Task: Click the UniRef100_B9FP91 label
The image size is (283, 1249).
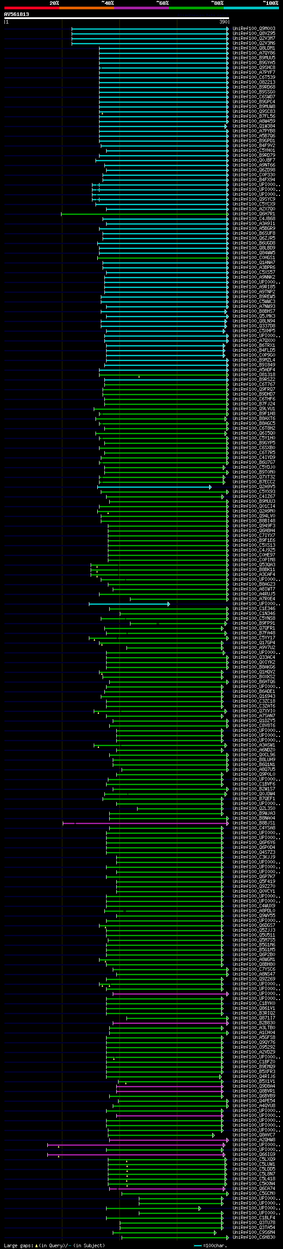Action: tap(254, 623)
